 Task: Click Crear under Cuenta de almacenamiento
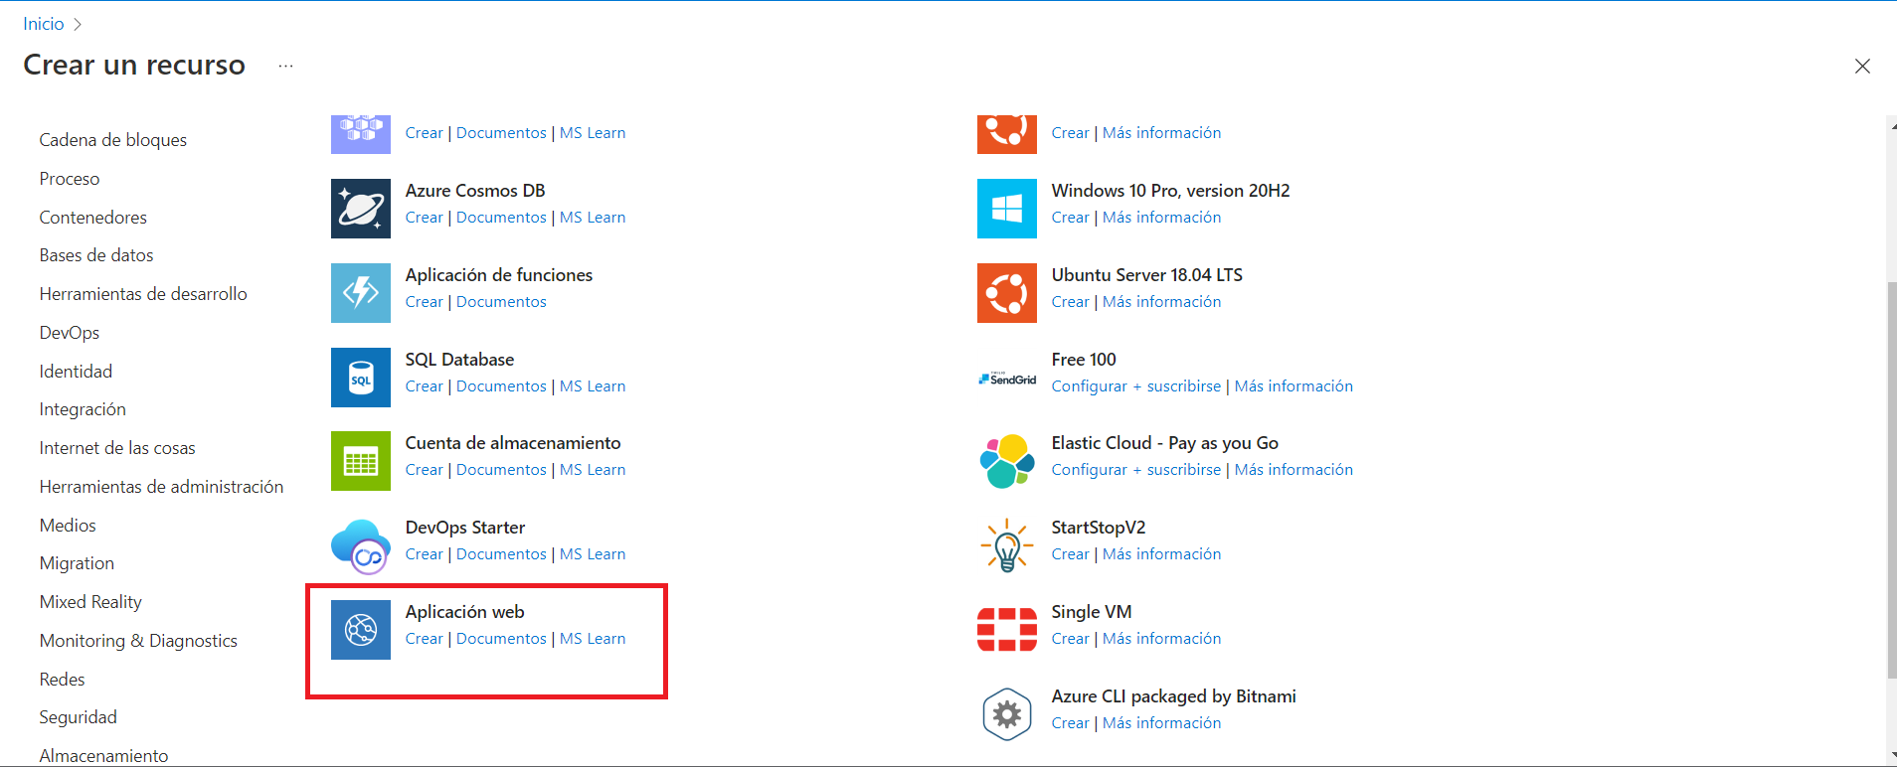[x=425, y=470]
